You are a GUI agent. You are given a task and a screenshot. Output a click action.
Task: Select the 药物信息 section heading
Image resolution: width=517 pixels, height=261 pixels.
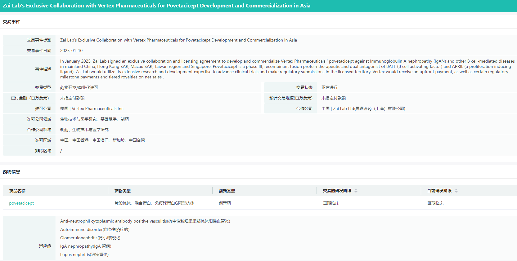[11, 172]
